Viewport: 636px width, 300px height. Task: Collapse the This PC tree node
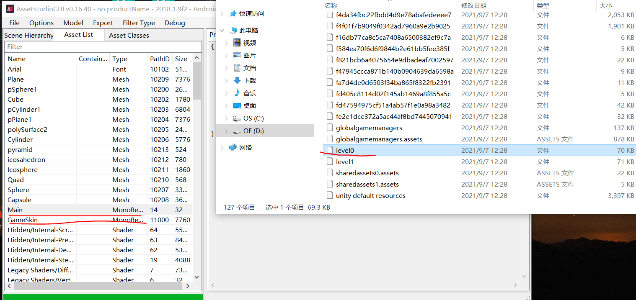click(x=222, y=31)
